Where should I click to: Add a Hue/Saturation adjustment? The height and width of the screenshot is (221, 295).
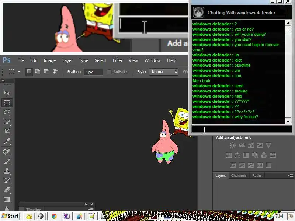click(x=228, y=155)
